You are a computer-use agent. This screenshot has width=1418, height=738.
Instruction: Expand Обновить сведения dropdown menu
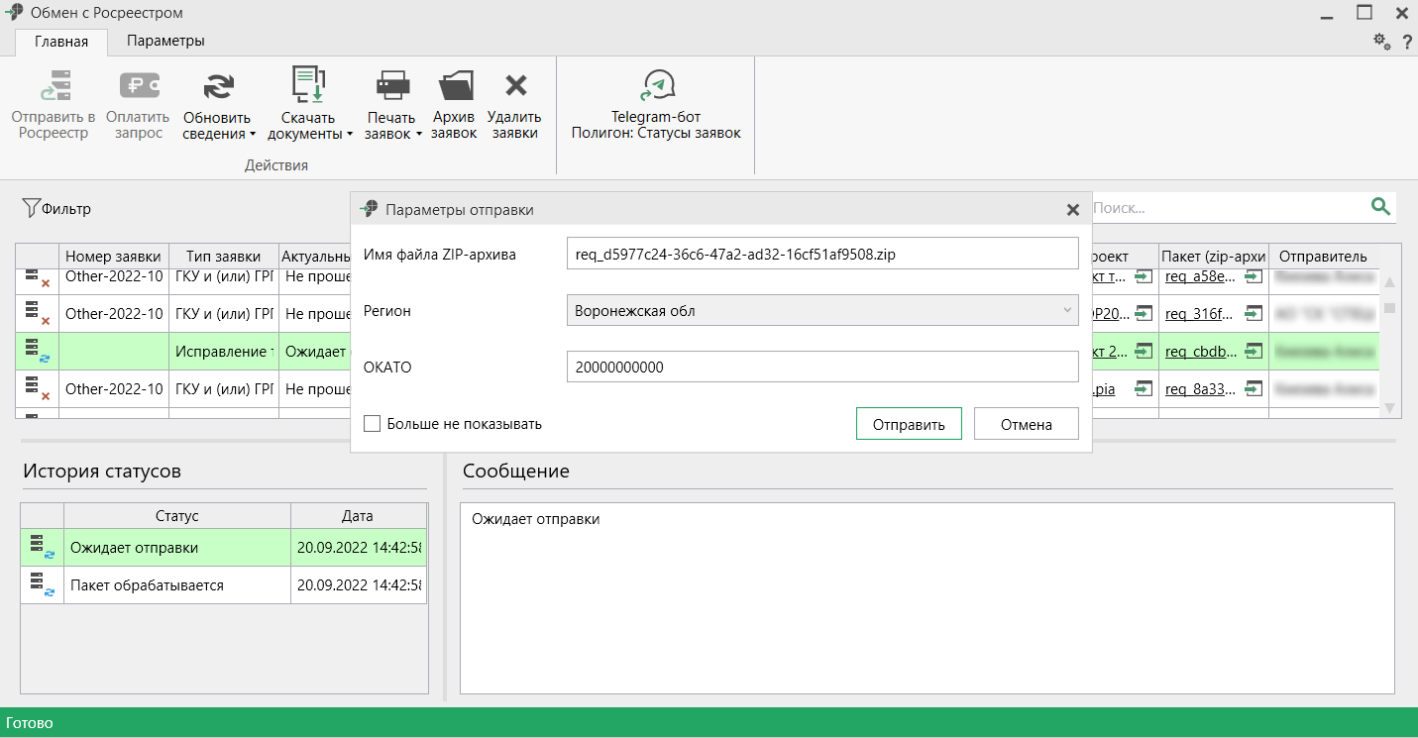point(253,134)
